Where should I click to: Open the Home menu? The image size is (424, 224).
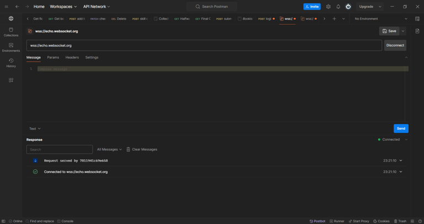(39, 7)
